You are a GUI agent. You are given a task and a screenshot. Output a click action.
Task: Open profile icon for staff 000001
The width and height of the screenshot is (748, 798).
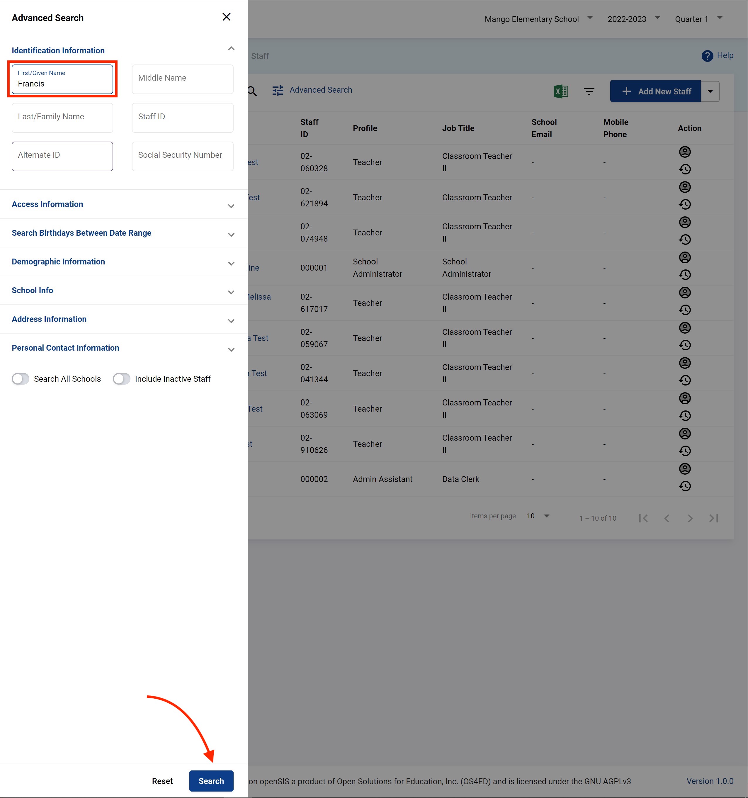point(685,257)
